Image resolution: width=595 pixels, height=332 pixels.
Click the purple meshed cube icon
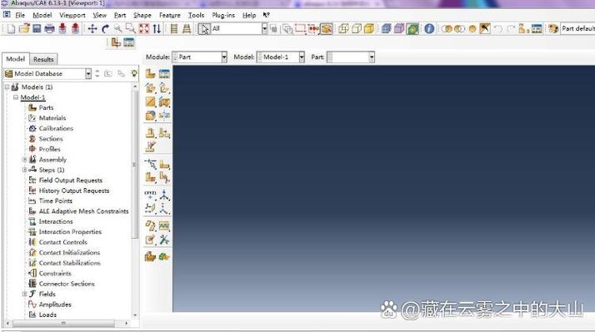point(399,28)
